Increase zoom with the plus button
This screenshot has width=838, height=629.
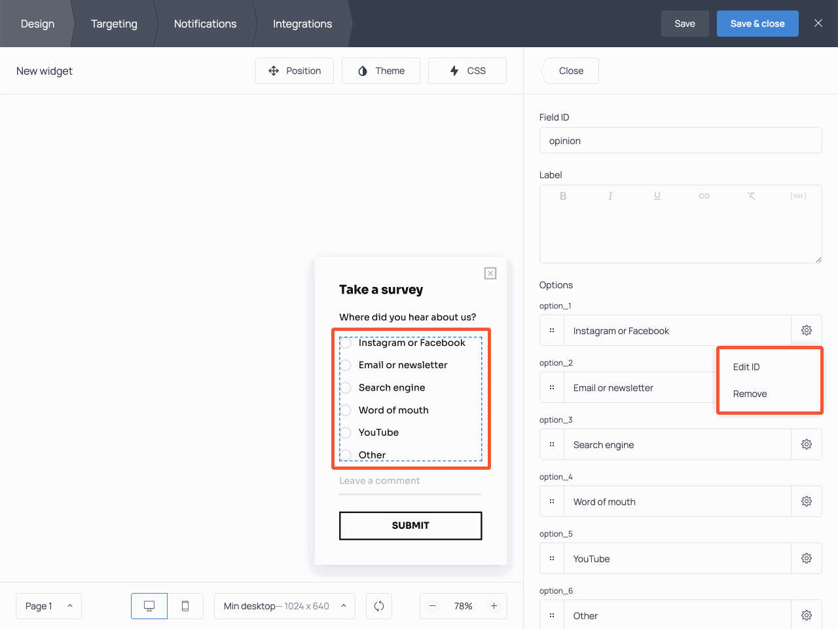click(494, 606)
